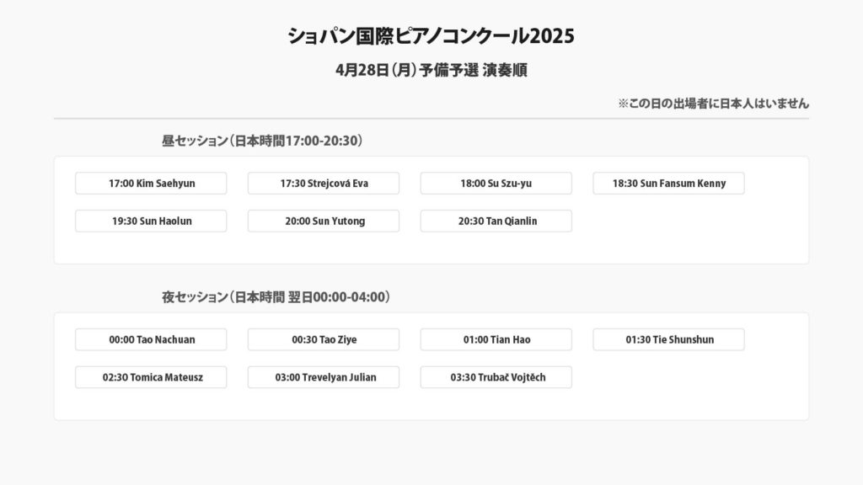Click the ショパン国際ピアノコンクール2025 title

pos(431,37)
